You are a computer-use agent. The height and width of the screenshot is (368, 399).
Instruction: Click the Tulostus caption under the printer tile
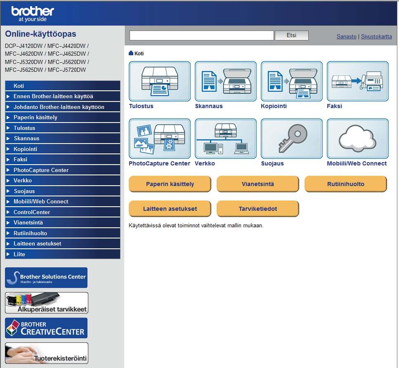tap(141, 106)
